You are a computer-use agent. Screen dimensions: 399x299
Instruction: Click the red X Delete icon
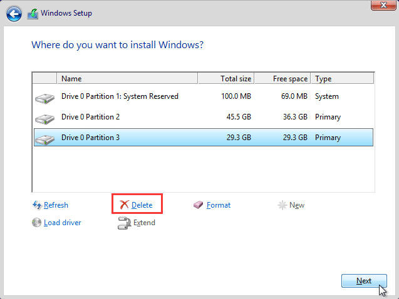[124, 205]
